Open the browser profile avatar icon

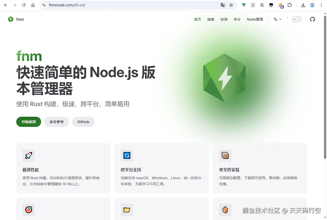pos(312,5)
